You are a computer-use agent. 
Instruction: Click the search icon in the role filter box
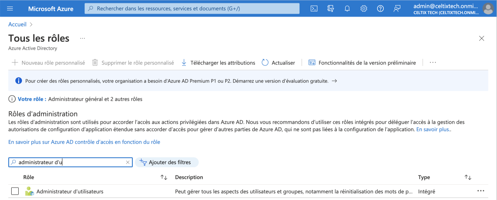(x=13, y=162)
